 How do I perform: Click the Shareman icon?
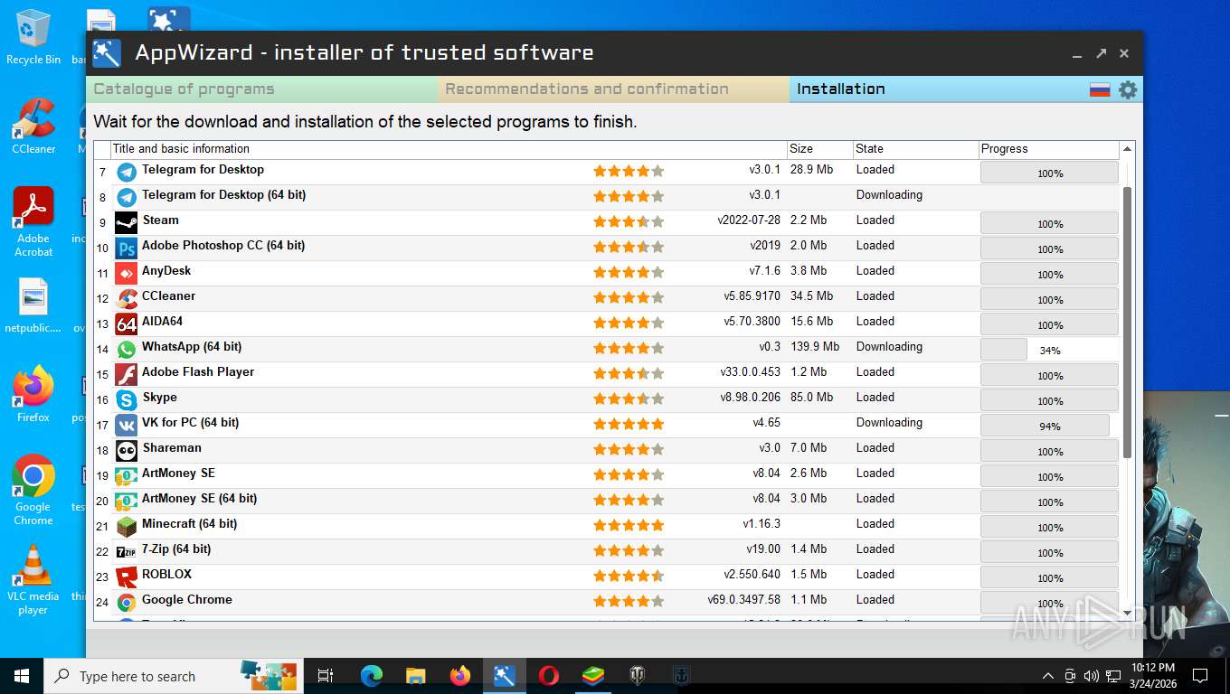point(127,450)
